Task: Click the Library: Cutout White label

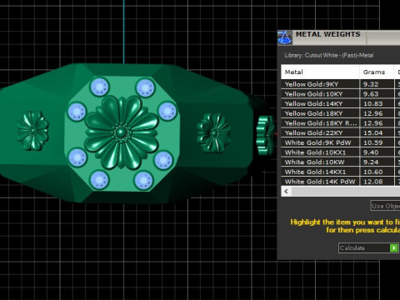Action: (x=329, y=55)
